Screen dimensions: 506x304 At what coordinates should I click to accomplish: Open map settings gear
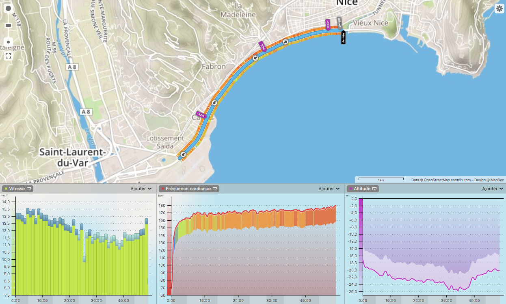click(499, 9)
